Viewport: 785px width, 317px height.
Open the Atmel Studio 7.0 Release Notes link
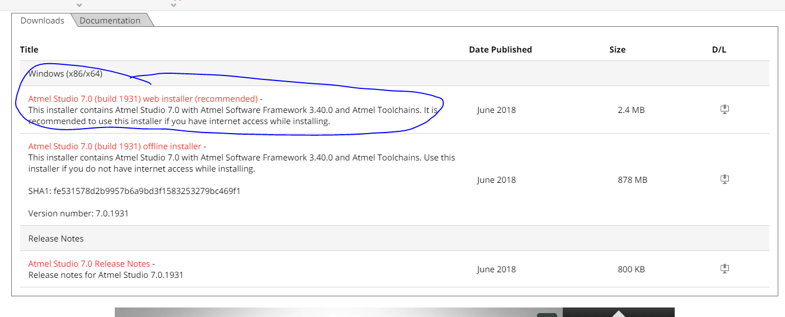click(89, 264)
